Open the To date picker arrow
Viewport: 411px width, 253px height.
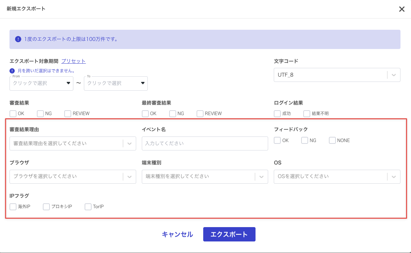pyautogui.click(x=142, y=83)
